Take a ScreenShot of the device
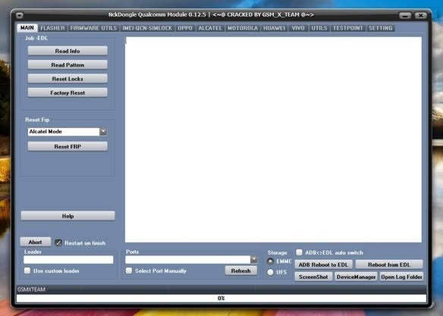Image resolution: width=443 pixels, height=316 pixels. click(x=313, y=277)
